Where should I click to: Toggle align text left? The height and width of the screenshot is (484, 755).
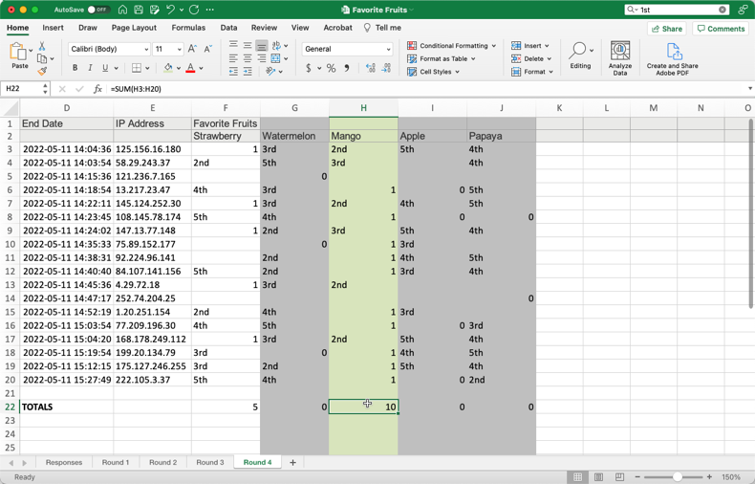point(233,58)
